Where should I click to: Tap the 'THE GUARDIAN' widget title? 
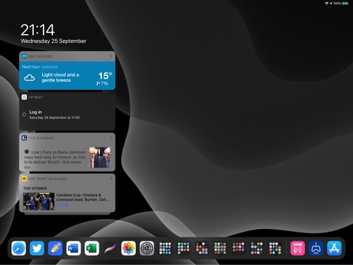41,138
